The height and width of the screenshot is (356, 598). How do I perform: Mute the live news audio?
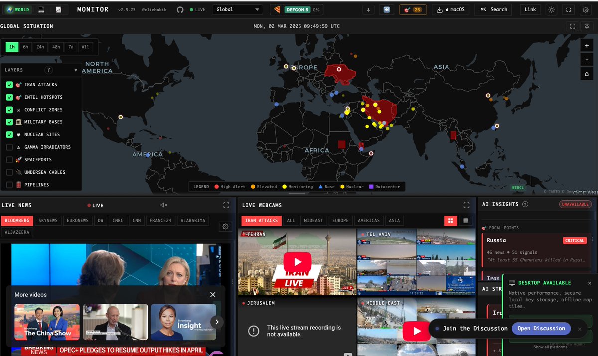point(164,205)
